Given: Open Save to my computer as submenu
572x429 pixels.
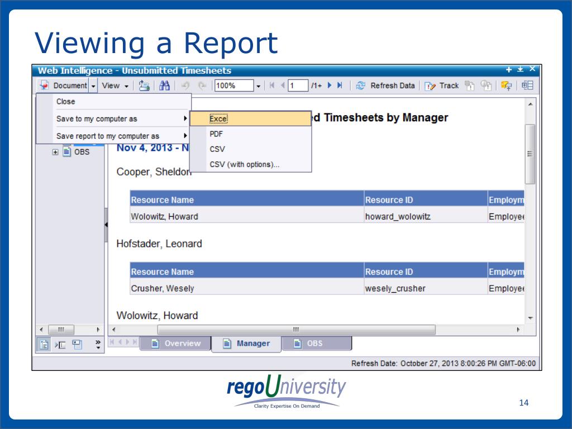Looking at the screenshot, I should tap(113, 119).
